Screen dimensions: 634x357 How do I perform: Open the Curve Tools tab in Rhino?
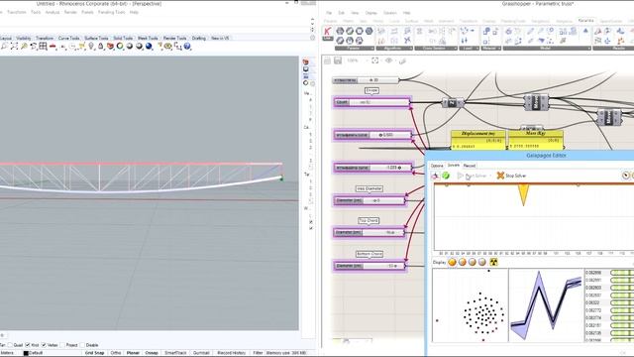[68, 38]
